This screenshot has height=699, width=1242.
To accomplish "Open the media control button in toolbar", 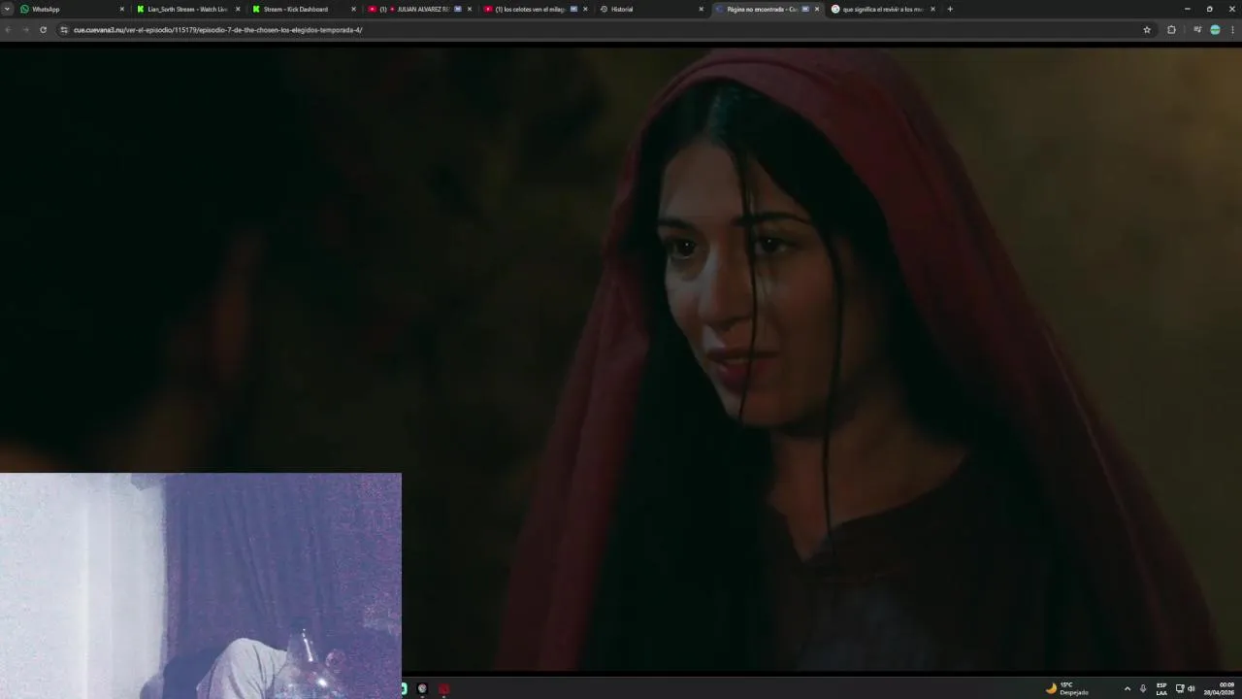I will click(x=1197, y=30).
